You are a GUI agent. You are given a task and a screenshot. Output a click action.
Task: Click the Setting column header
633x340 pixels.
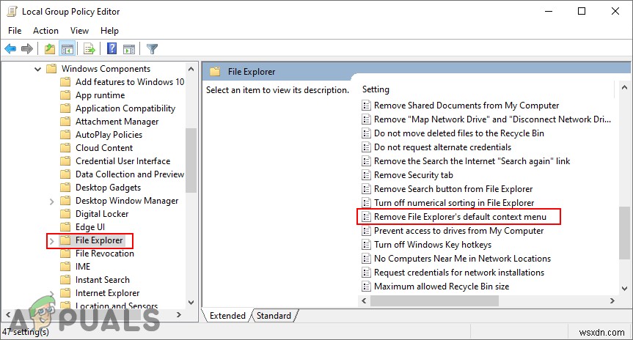coord(376,89)
